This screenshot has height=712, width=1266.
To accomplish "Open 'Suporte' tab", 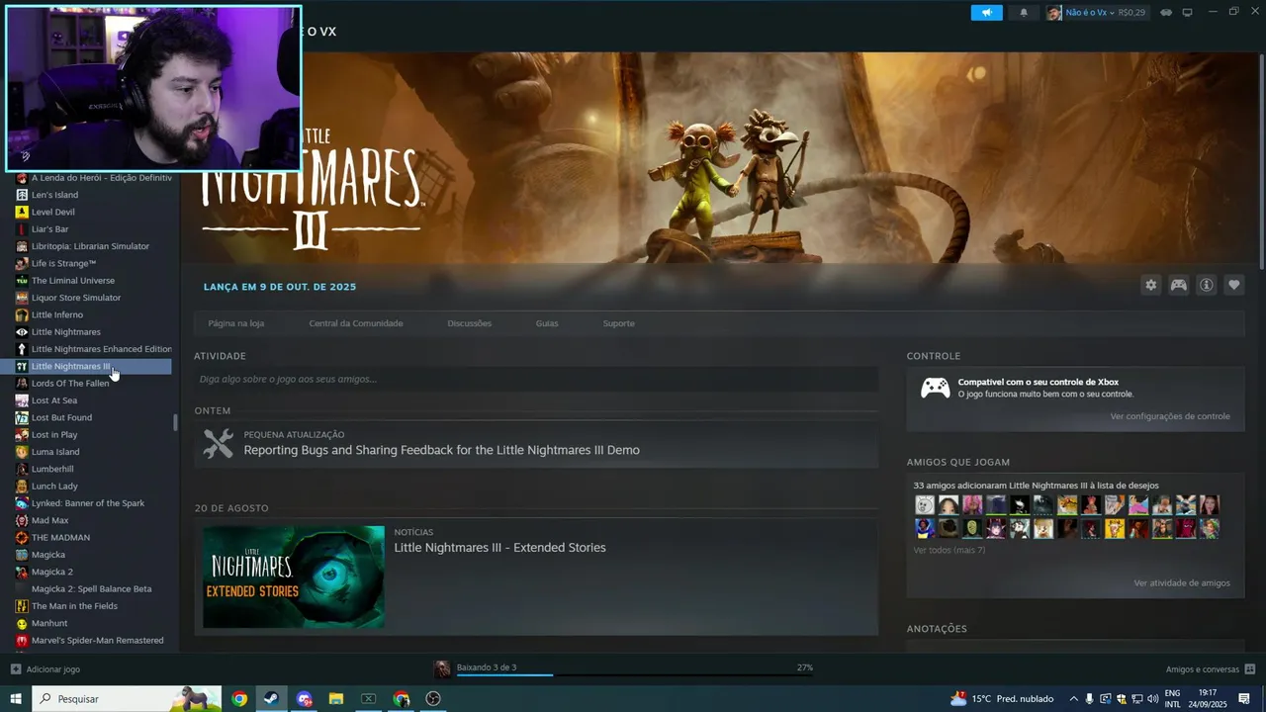I will pyautogui.click(x=618, y=323).
